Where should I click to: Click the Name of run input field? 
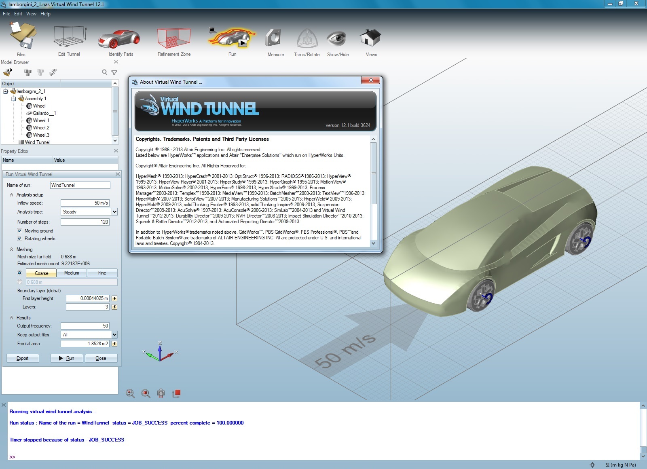click(80, 185)
